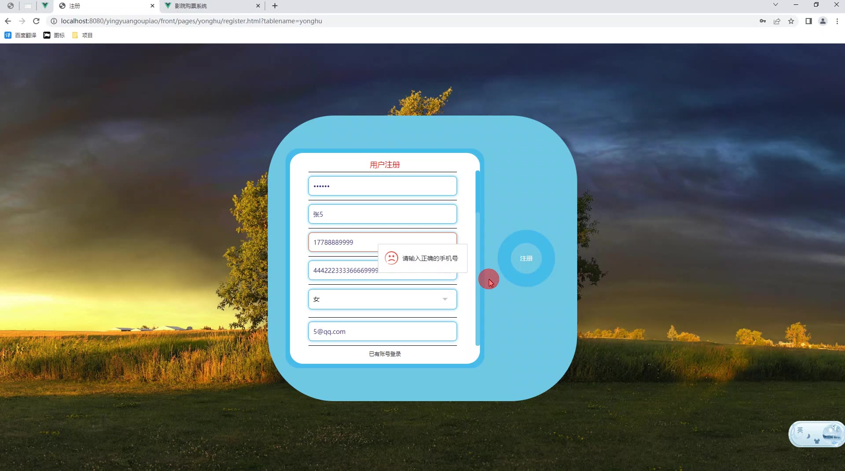
Task: Reload the current page
Action: pyautogui.click(x=37, y=21)
